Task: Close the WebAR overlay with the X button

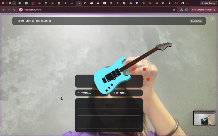Action: pyautogui.click(x=212, y=19)
